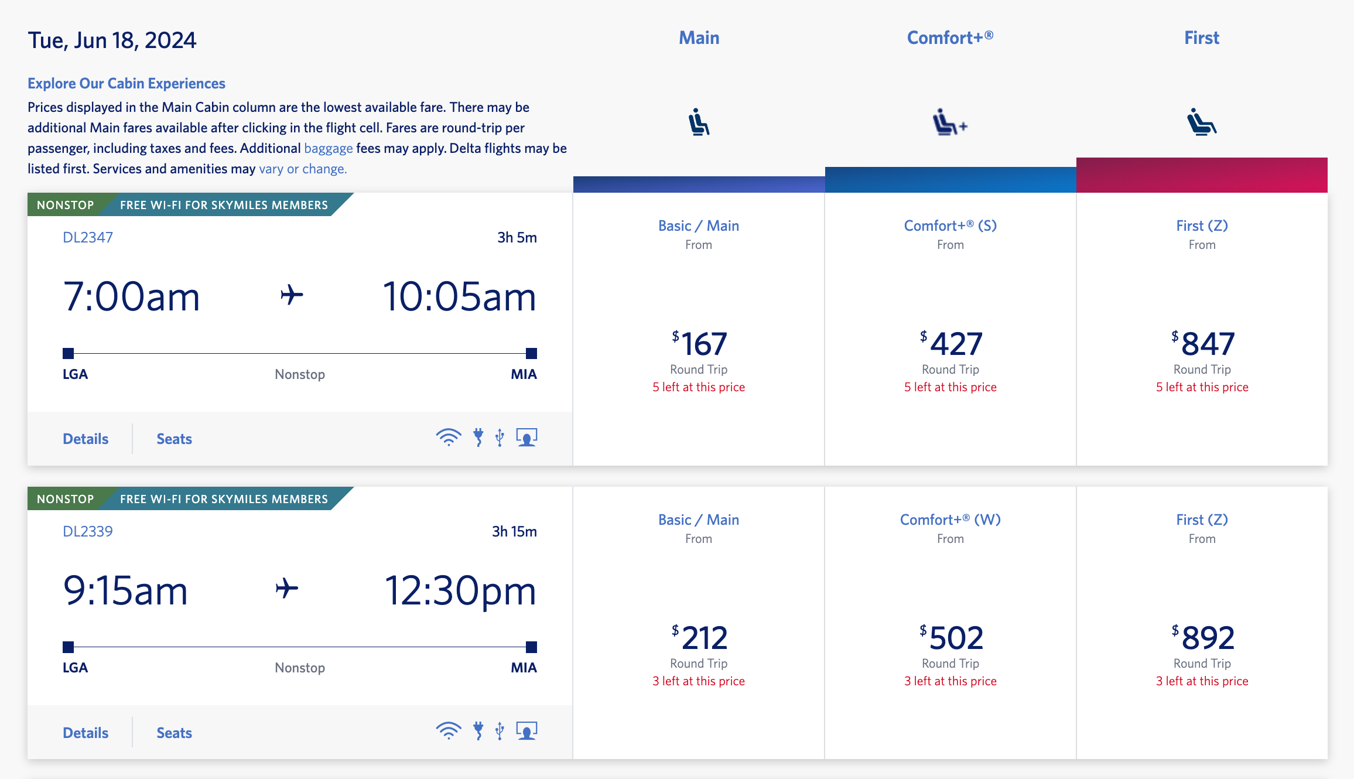This screenshot has height=779, width=1354.
Task: Select the $892 First (Z) fare
Action: pos(1202,638)
